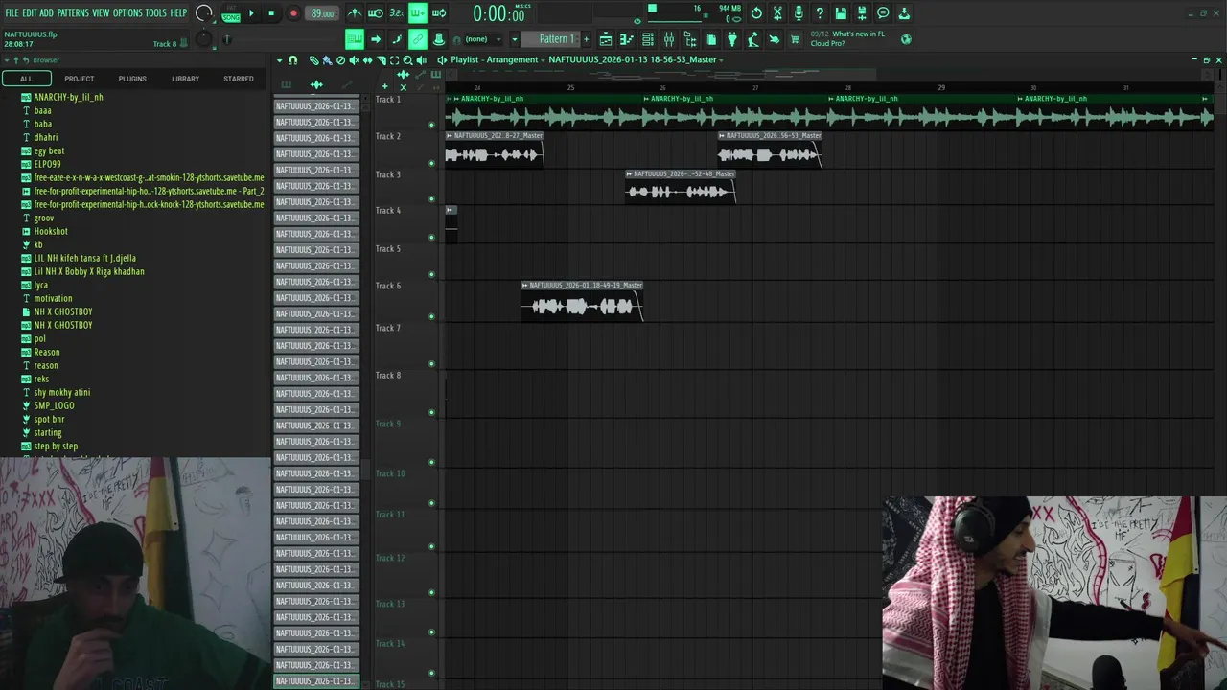Open the EDIT menu
This screenshot has width=1227, height=690.
(29, 13)
